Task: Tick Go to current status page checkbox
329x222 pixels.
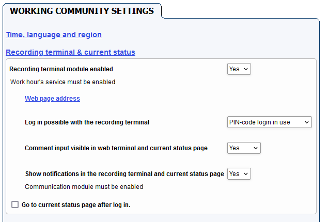Action: [15, 204]
